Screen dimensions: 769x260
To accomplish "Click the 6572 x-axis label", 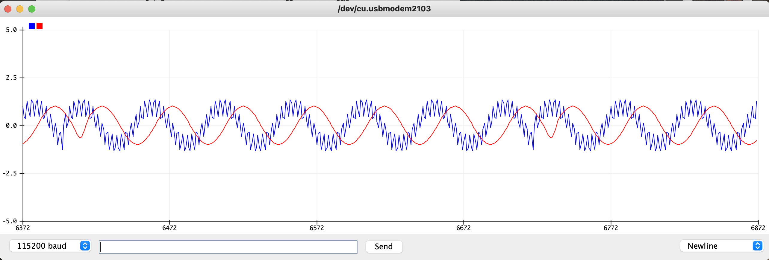I will (x=317, y=228).
